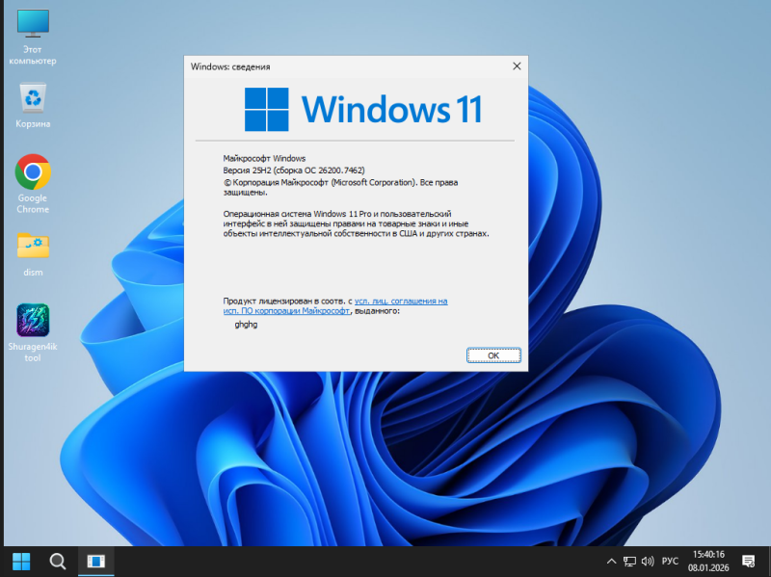Select the Google Chrome desktop shortcut
Screen dimensions: 771x577
click(33, 183)
